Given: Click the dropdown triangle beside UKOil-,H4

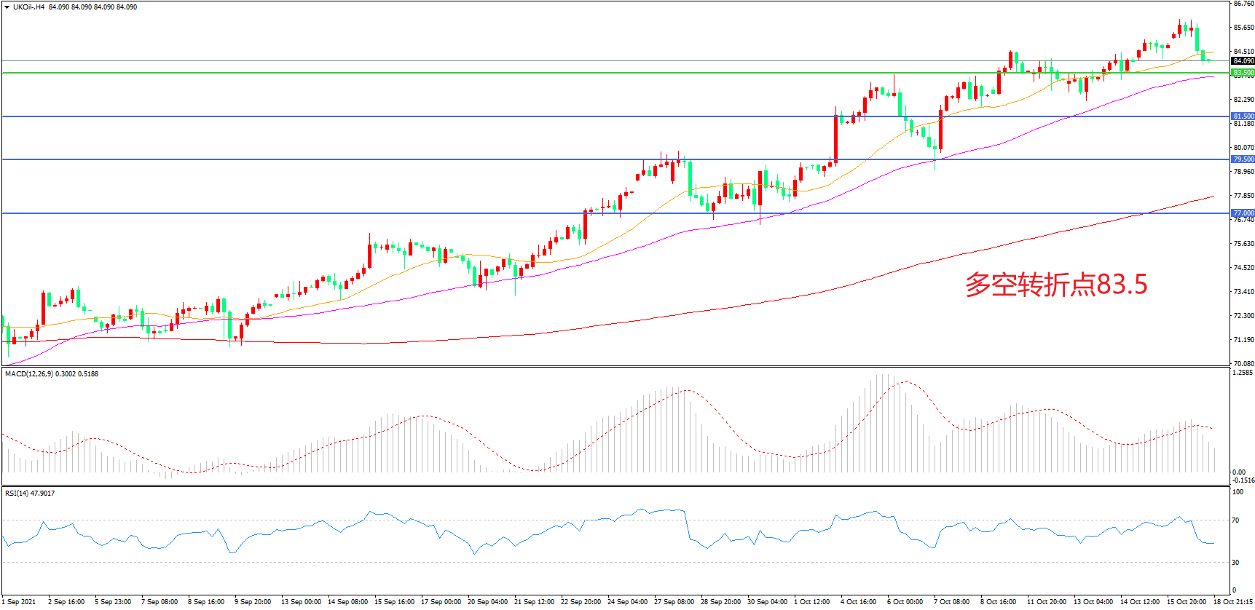Looking at the screenshot, I should [x=7, y=7].
